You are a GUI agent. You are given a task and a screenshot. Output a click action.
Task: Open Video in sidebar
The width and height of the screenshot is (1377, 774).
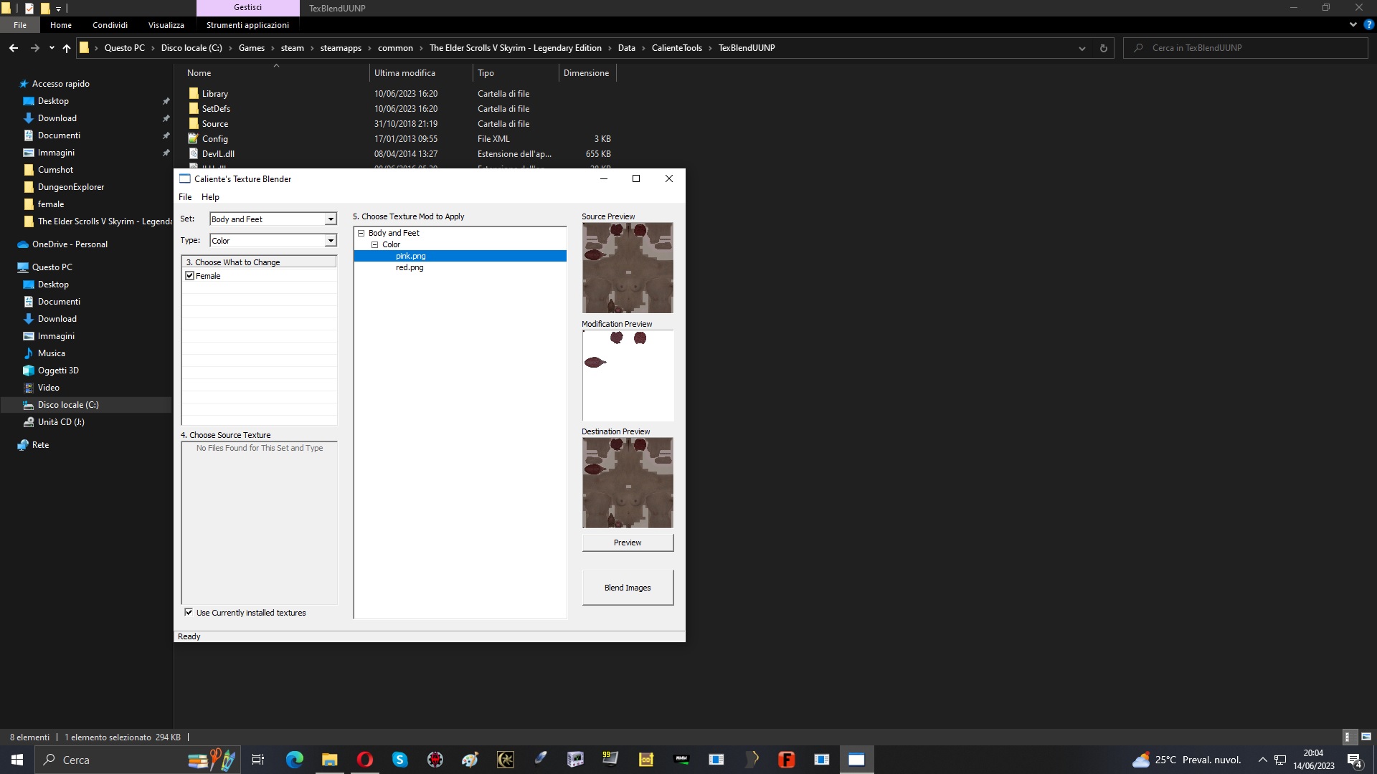click(x=48, y=388)
